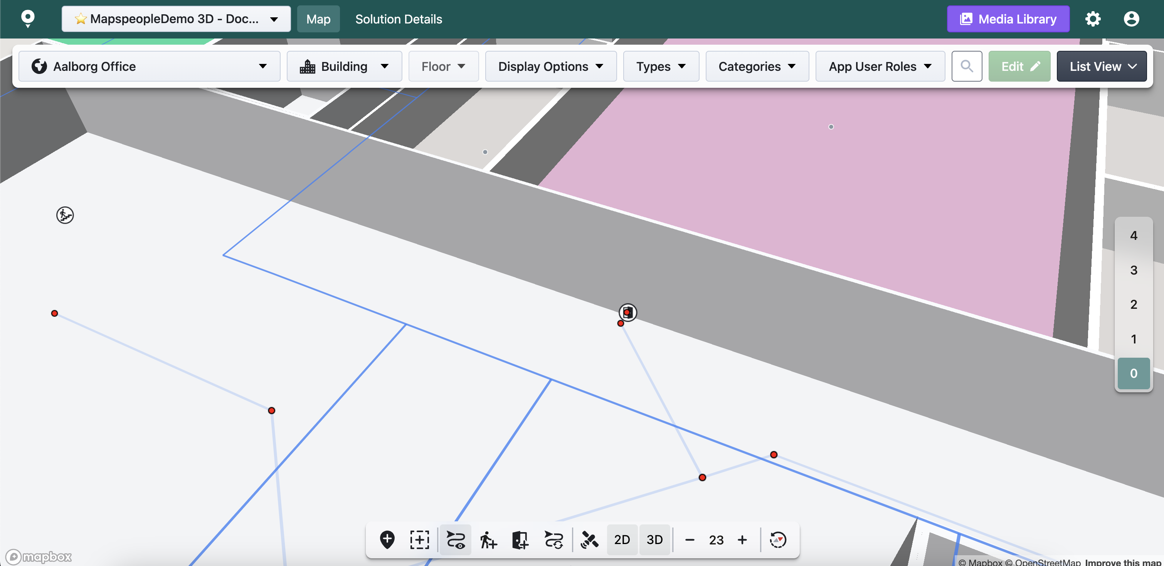
Task: Expand the Categories filter dropdown
Action: [757, 66]
